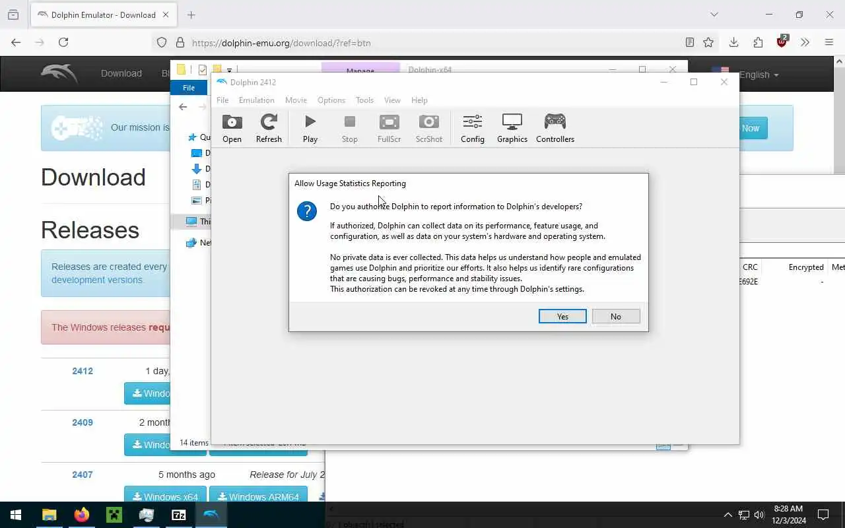Click the browser back arrow button

click(x=16, y=42)
